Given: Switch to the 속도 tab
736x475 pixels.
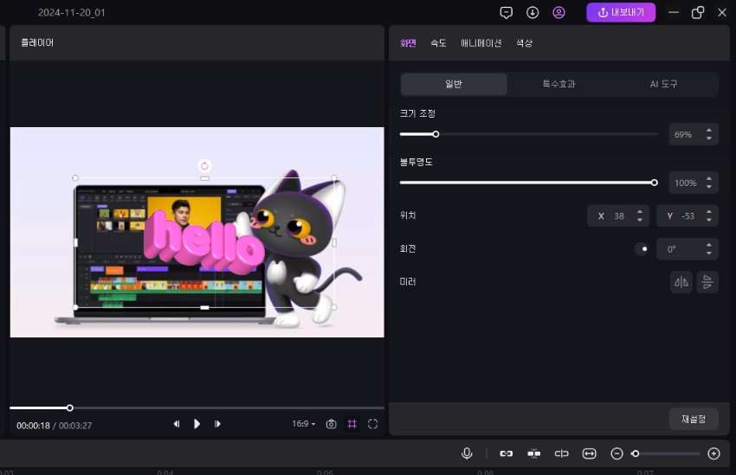Looking at the screenshot, I should tap(438, 43).
